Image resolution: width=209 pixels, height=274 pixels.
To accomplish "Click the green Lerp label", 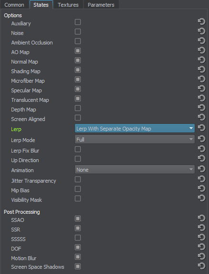I will point(16,129).
